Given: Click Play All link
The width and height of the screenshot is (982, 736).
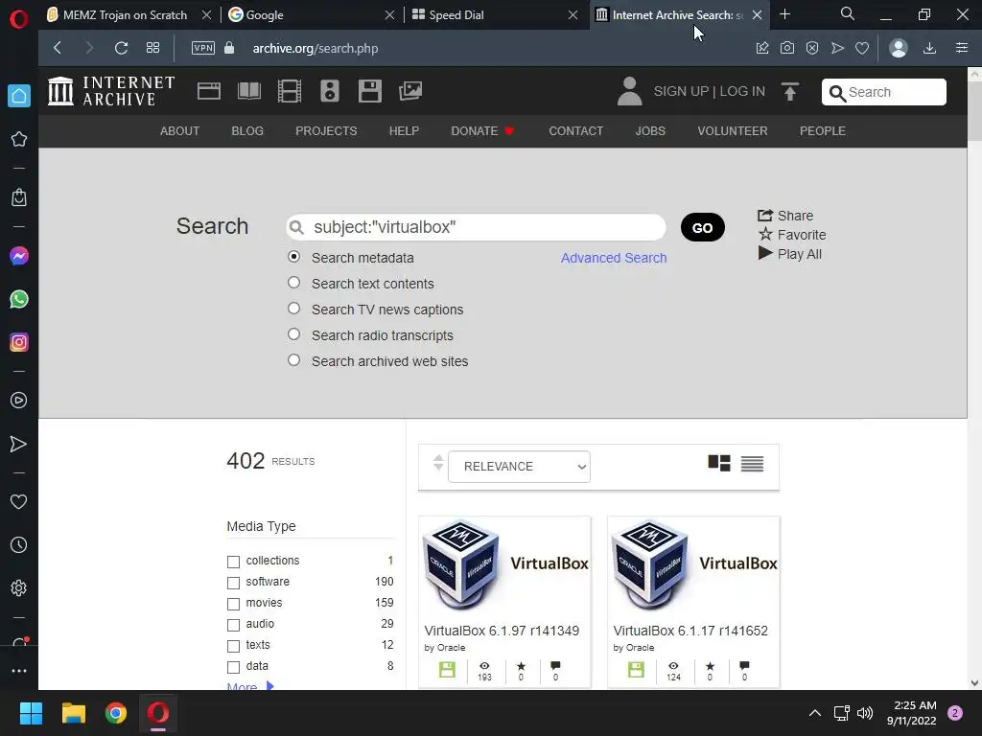Looking at the screenshot, I should (790, 254).
